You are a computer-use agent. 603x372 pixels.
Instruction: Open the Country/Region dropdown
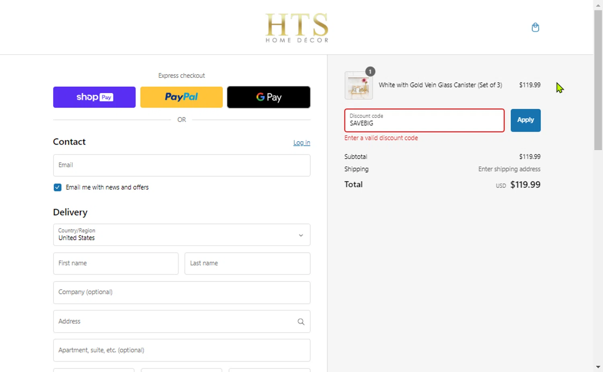click(182, 235)
